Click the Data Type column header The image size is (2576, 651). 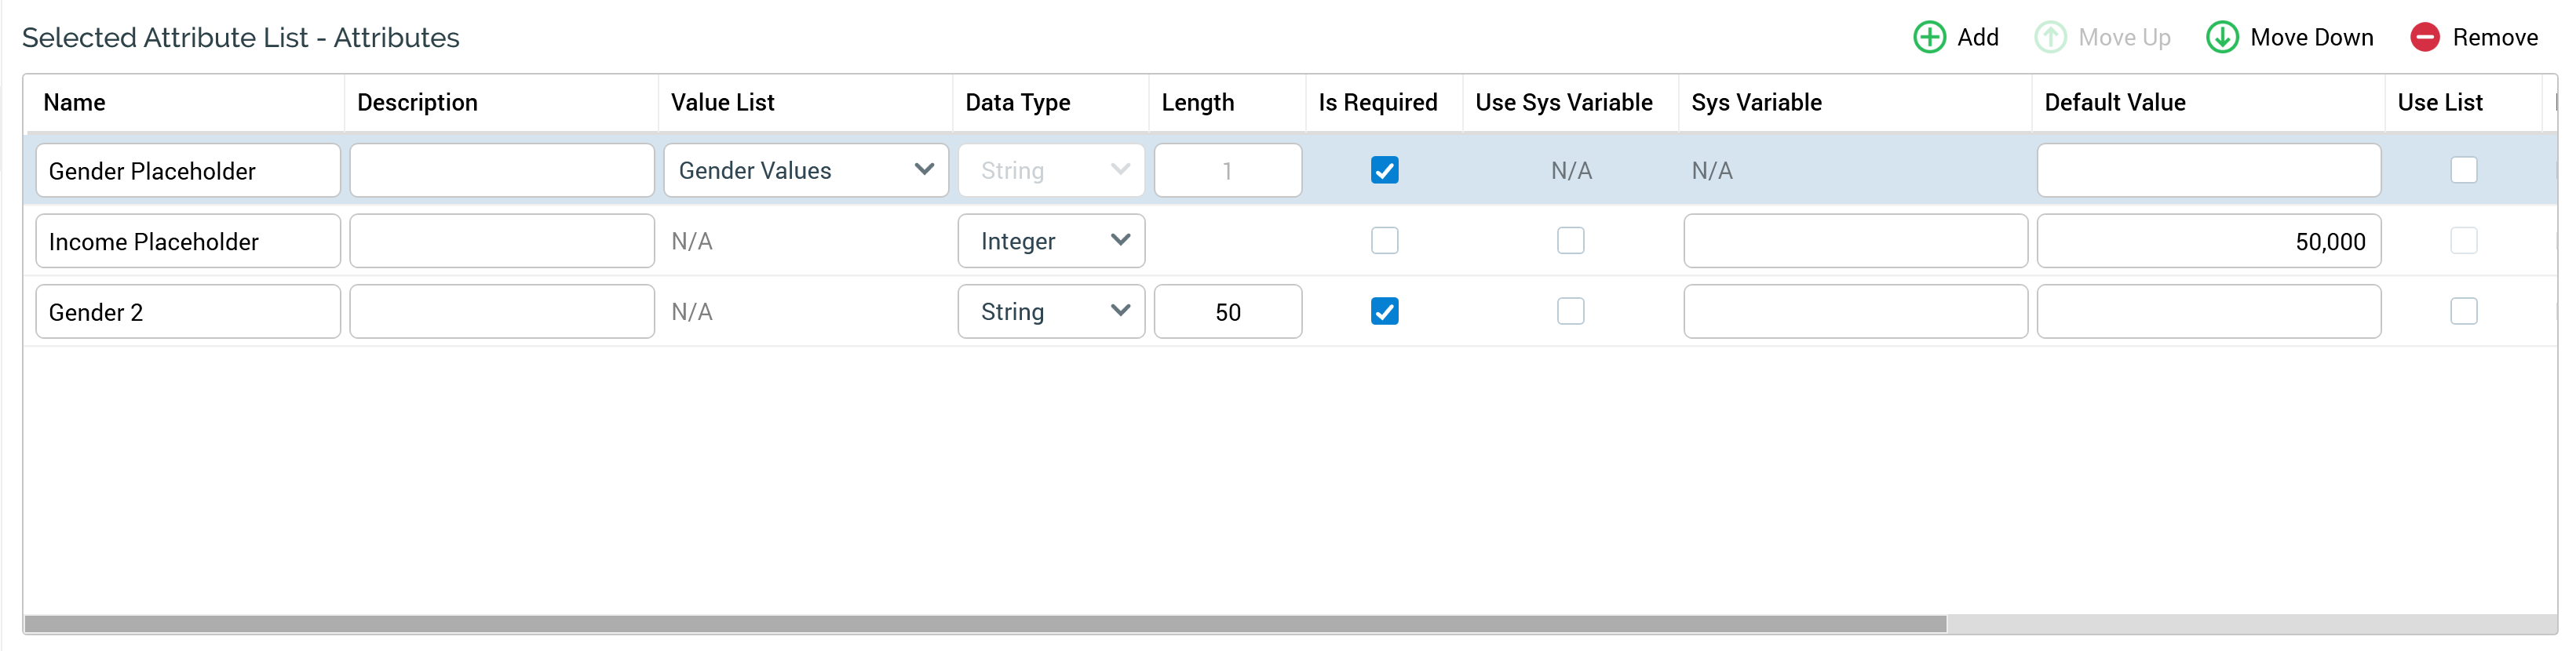click(x=1017, y=102)
